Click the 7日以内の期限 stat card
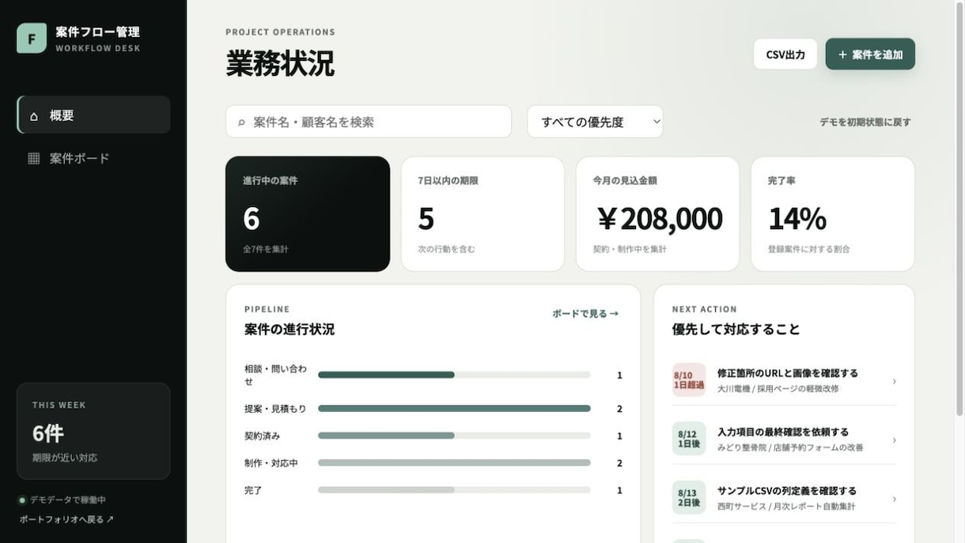The height and width of the screenshot is (543, 965). [x=482, y=214]
